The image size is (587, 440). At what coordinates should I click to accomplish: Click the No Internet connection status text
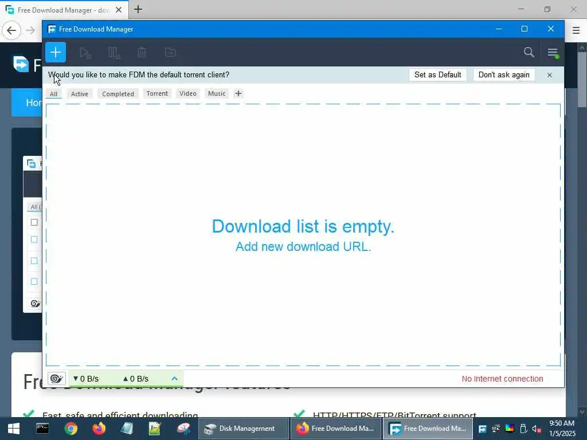pyautogui.click(x=502, y=379)
